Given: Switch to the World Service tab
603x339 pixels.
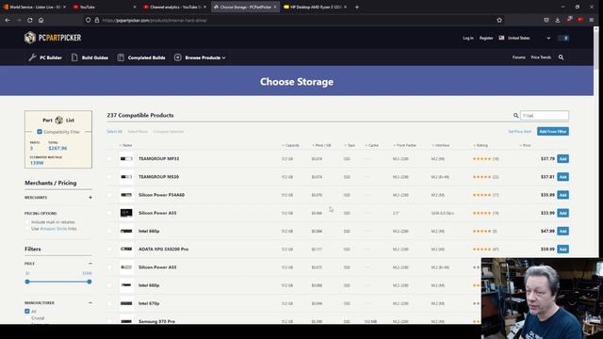Looking at the screenshot, I should tap(34, 7).
